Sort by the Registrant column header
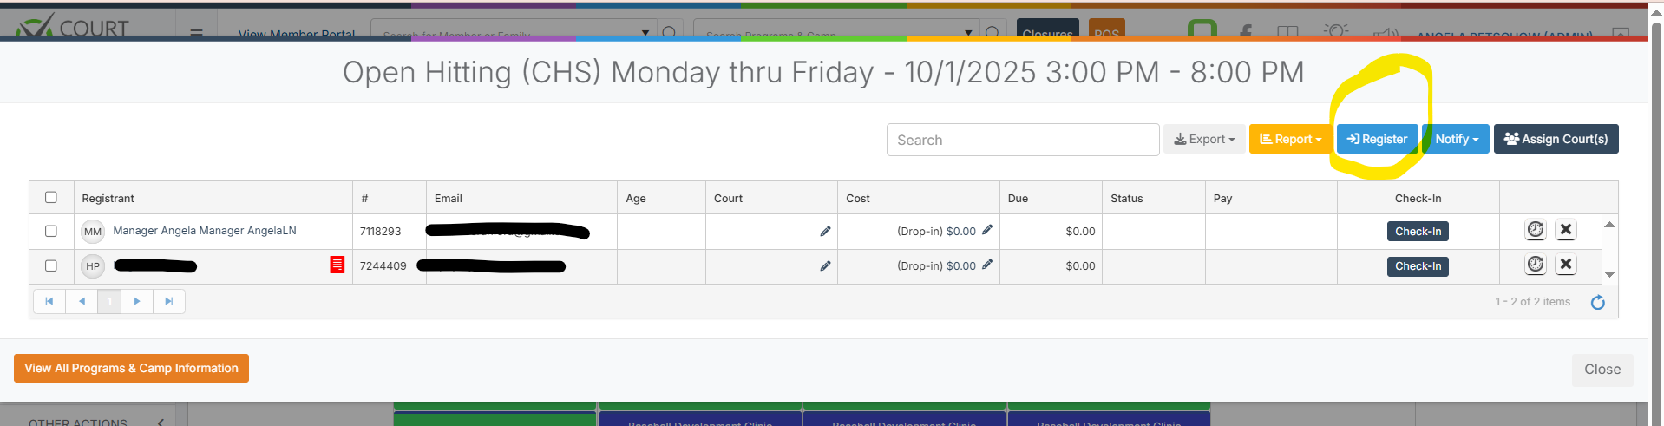1664x426 pixels. [108, 199]
